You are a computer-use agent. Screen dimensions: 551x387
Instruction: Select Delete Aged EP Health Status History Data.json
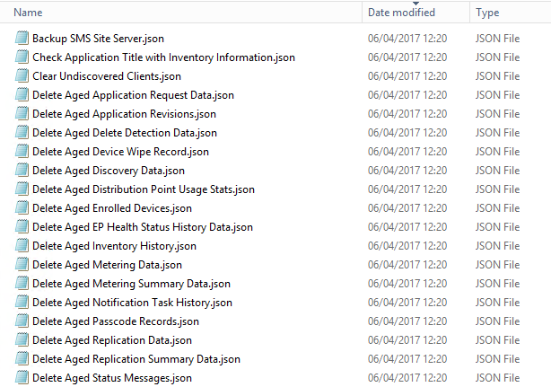pos(142,227)
